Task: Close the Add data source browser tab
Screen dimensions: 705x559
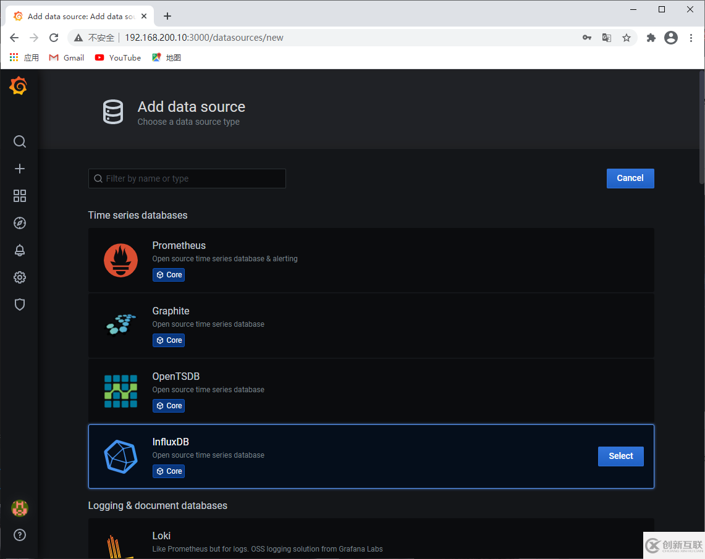Action: click(x=144, y=16)
